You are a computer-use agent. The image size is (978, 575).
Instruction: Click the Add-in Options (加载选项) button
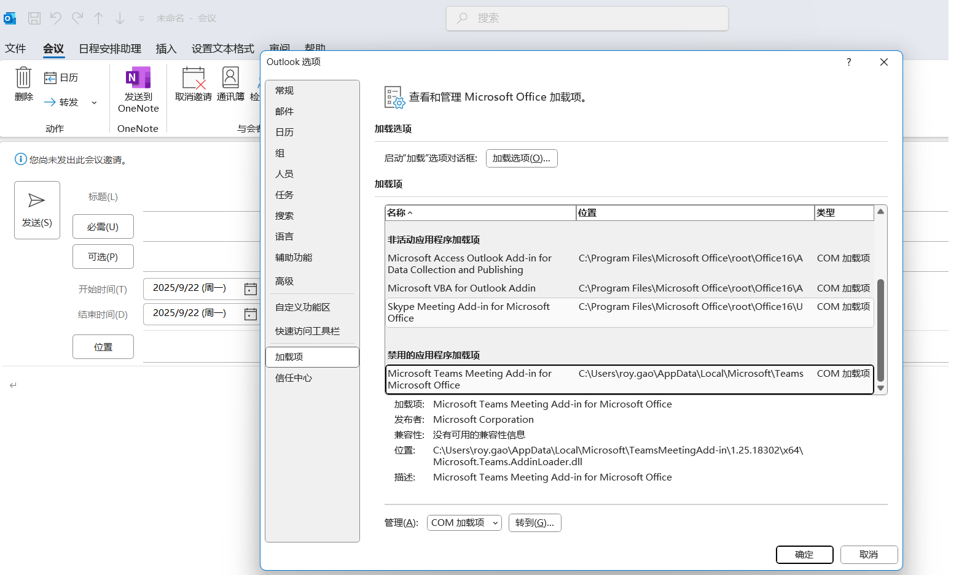coord(522,158)
